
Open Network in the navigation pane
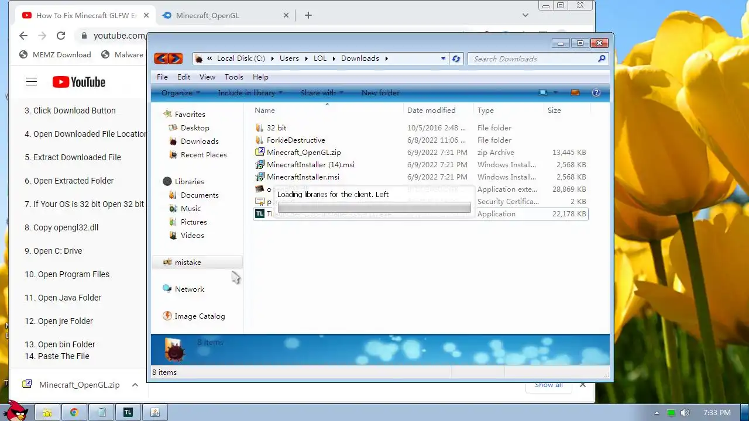190,289
